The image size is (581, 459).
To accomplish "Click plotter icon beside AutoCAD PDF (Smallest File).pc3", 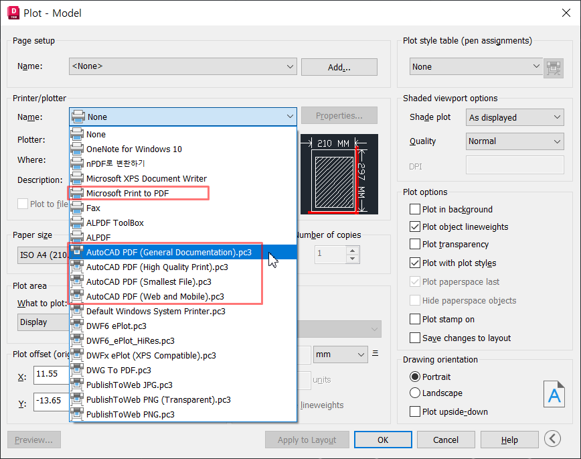I will (77, 282).
